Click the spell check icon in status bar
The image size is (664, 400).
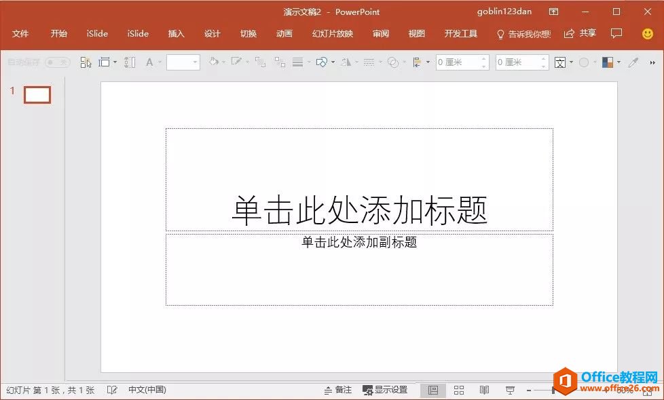(112, 390)
